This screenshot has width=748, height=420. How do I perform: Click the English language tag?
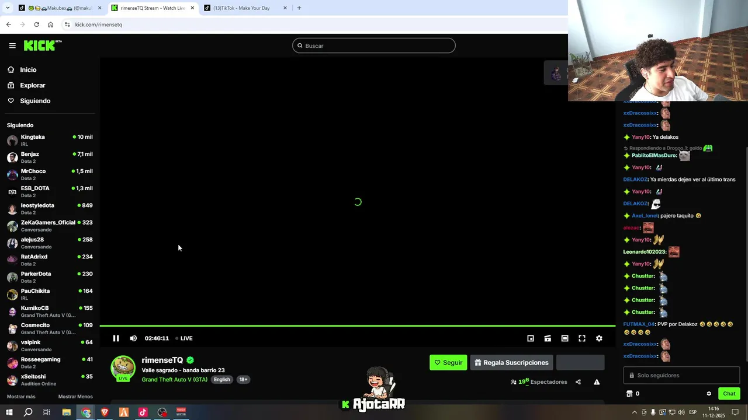click(221, 379)
